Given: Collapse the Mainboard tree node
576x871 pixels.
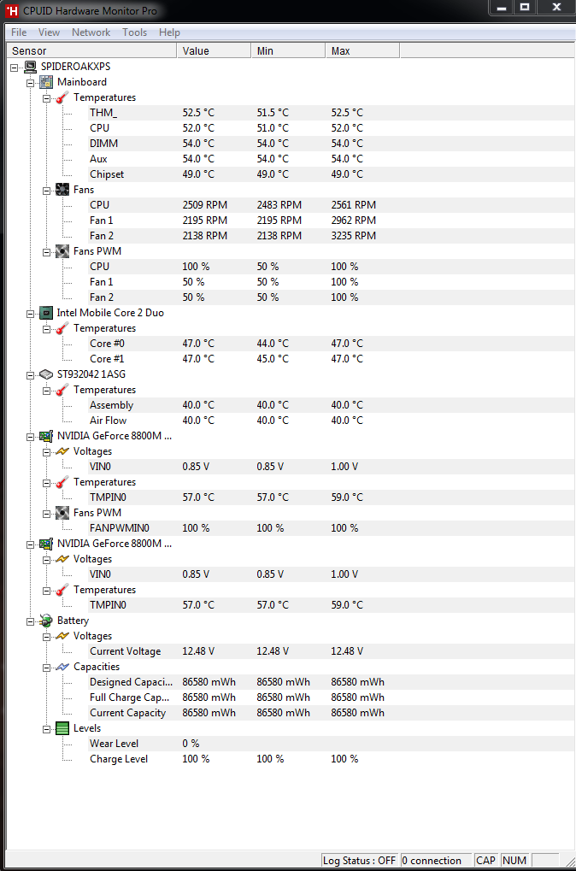Looking at the screenshot, I should (31, 83).
